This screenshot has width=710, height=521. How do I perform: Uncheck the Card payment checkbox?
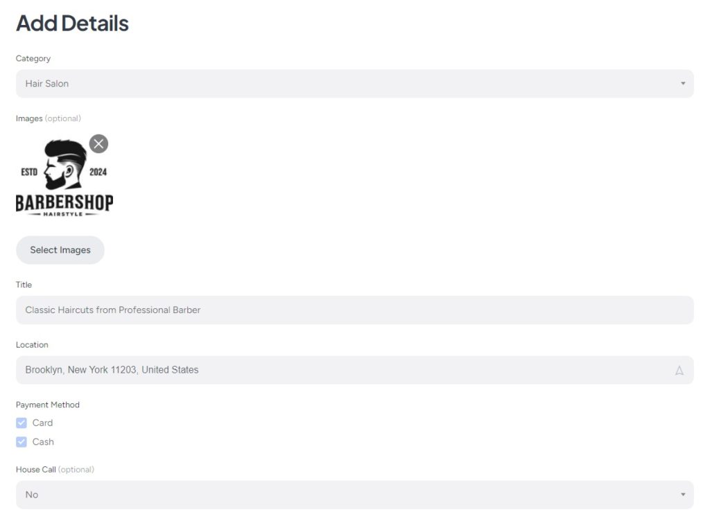21,422
